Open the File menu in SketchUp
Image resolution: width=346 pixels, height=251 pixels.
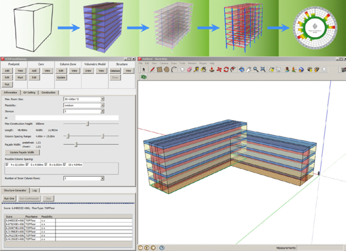[x=141, y=63]
